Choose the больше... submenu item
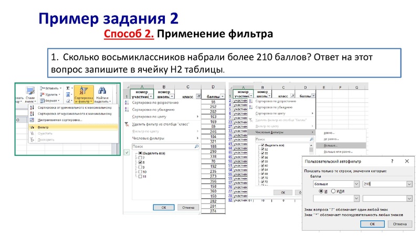Screen dimensions: 420x236 pos(341,145)
